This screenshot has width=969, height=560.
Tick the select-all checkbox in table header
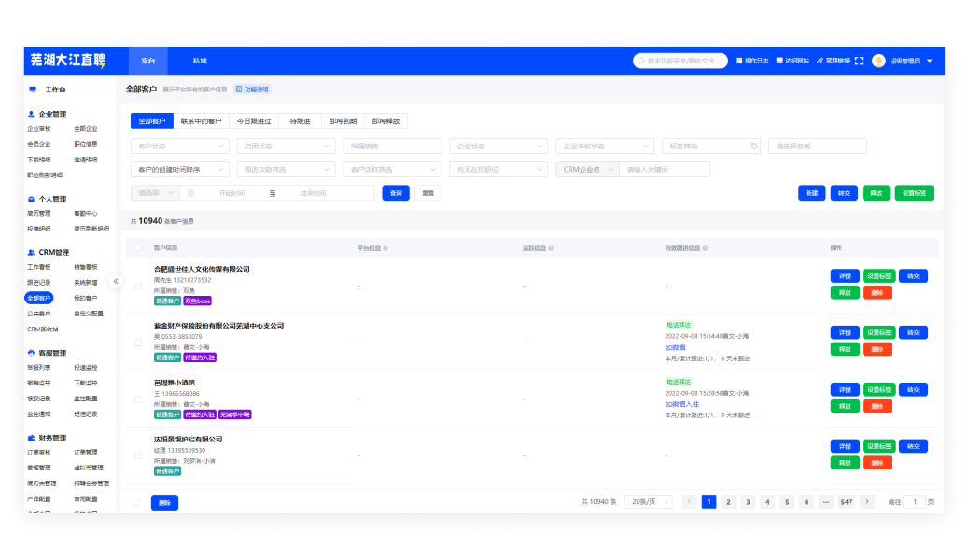pos(138,247)
